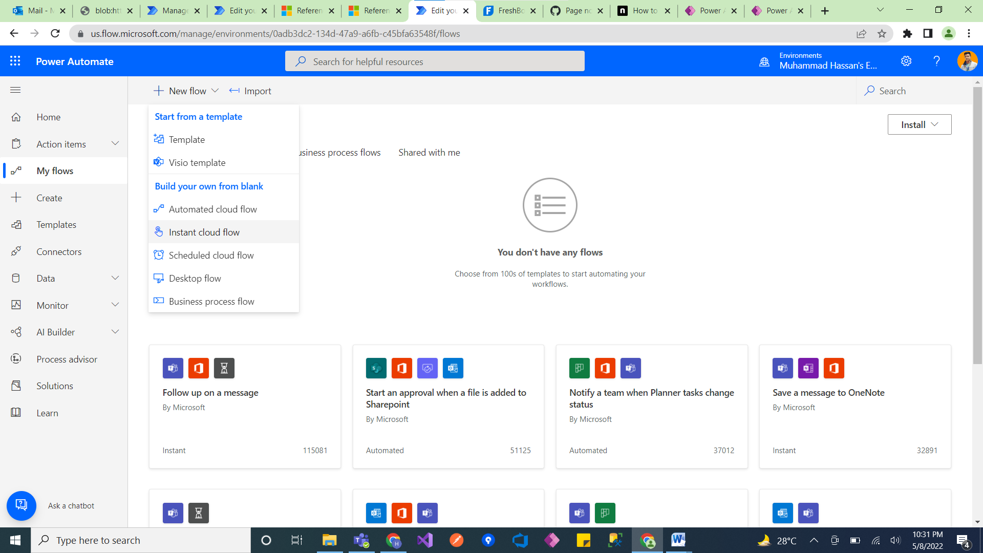Open the user profile avatar

click(967, 61)
